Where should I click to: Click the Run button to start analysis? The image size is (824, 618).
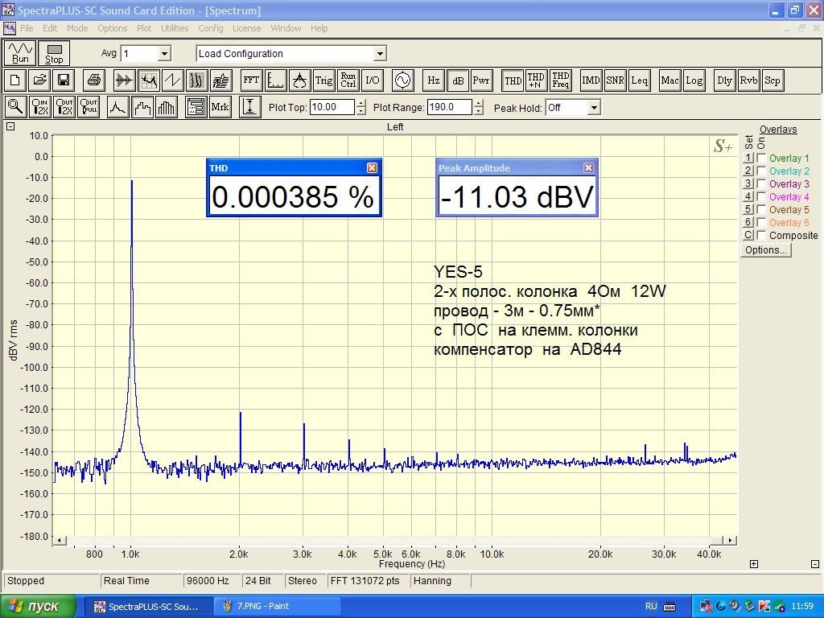click(21, 53)
